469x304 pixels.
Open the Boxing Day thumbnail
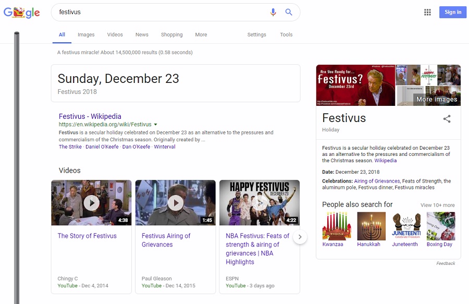coord(441,226)
